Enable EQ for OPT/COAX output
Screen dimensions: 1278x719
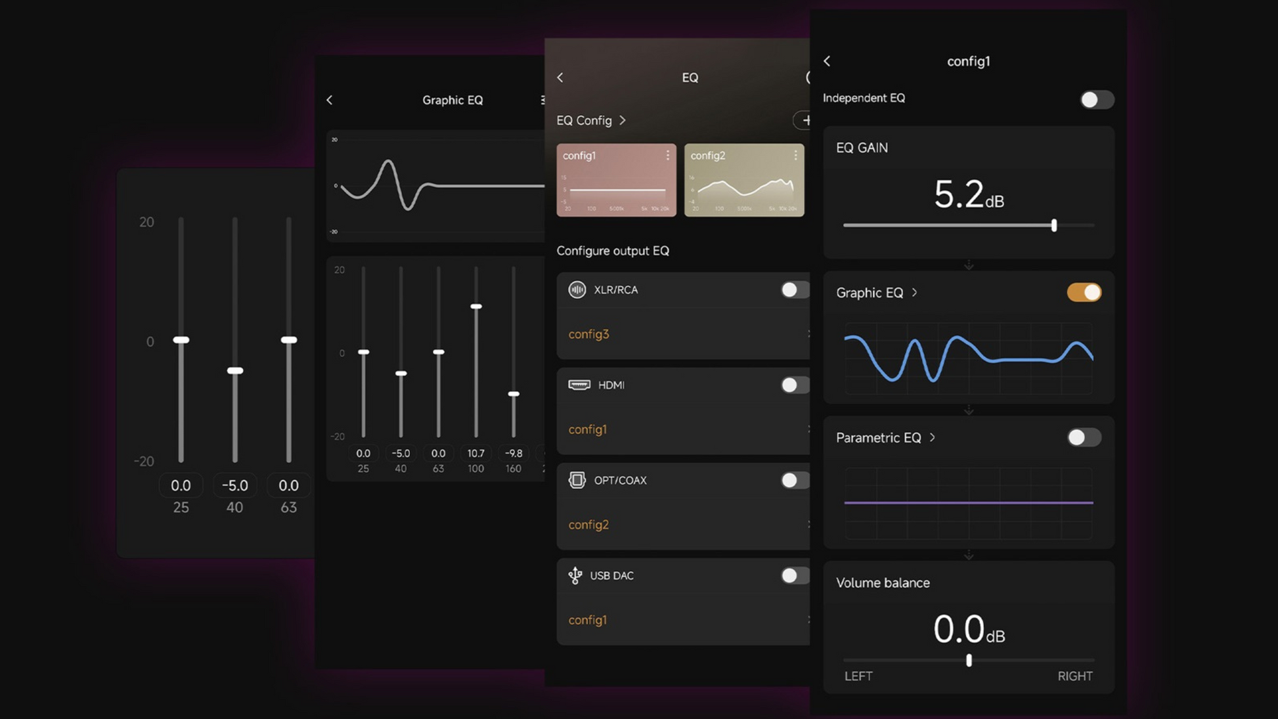coord(795,480)
